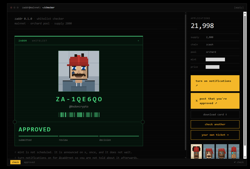Click the chain value zcash
The height and width of the screenshot is (169, 250).
pyautogui.click(x=210, y=44)
